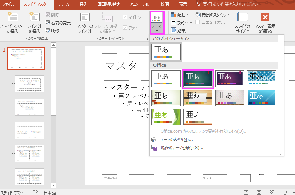Click the Rename (名前の変更) icon
Image resolution: width=295 pixels, height=195 pixels.
(48, 23)
